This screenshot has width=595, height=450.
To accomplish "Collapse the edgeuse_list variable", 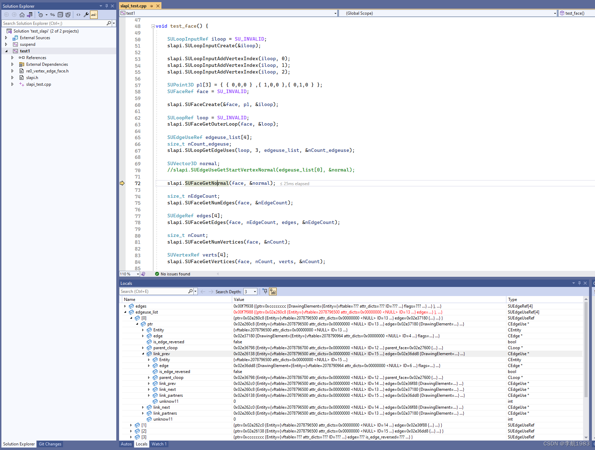I will [x=125, y=312].
